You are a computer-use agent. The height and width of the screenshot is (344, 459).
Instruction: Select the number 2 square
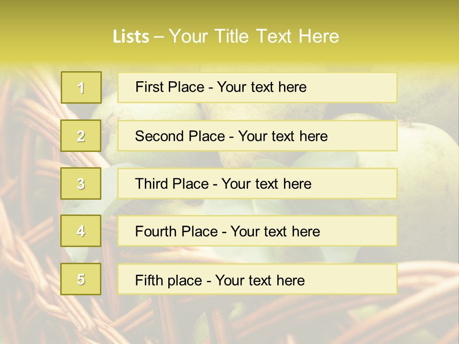point(81,136)
